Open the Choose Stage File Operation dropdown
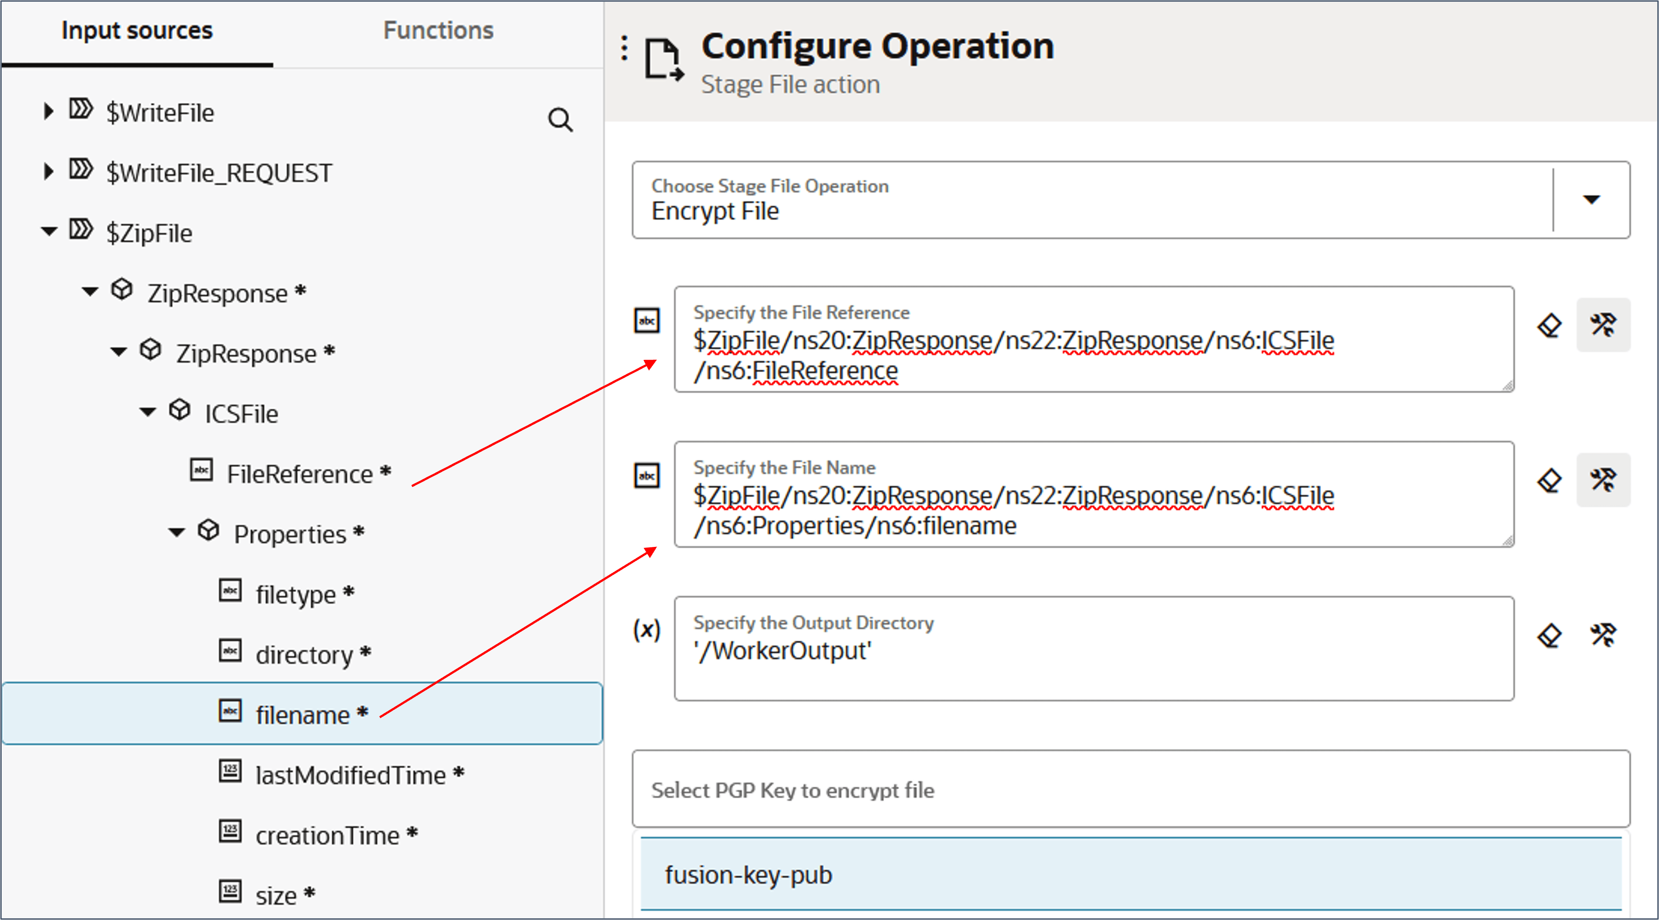Image resolution: width=1659 pixels, height=920 pixels. tap(1591, 200)
